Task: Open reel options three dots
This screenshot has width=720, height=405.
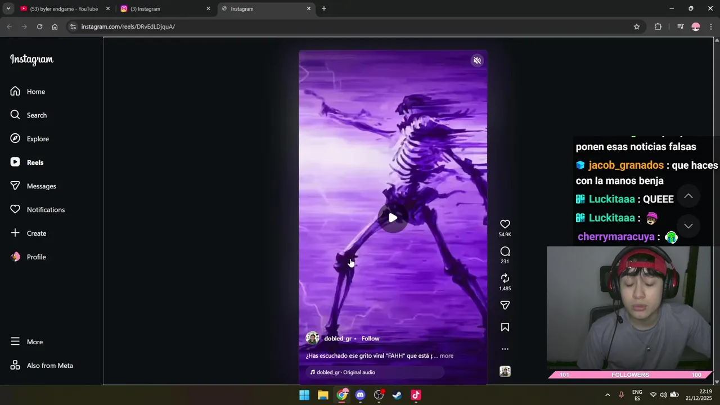Action: [505, 349]
